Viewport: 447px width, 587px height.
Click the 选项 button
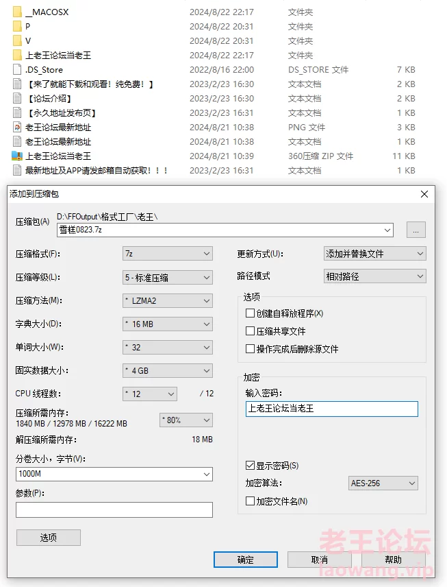[48, 538]
